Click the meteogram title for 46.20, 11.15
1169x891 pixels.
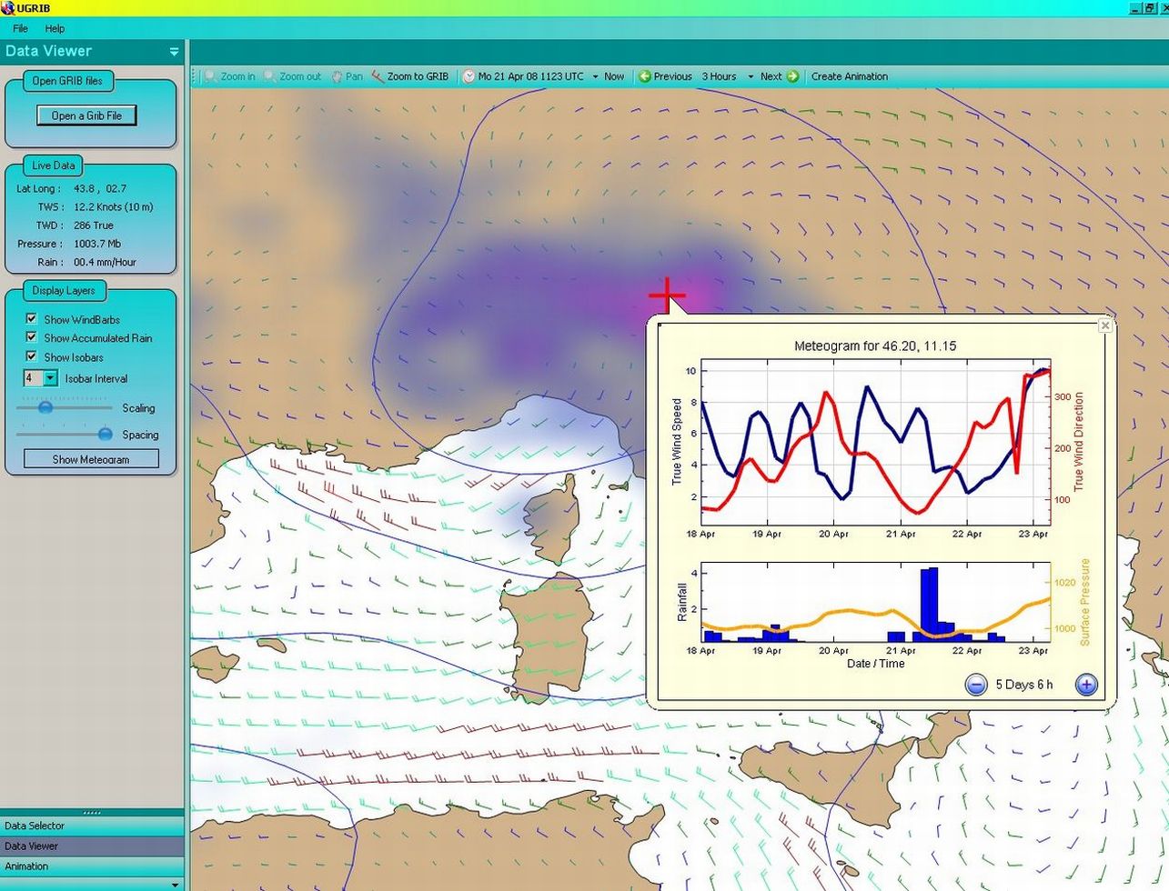(875, 346)
